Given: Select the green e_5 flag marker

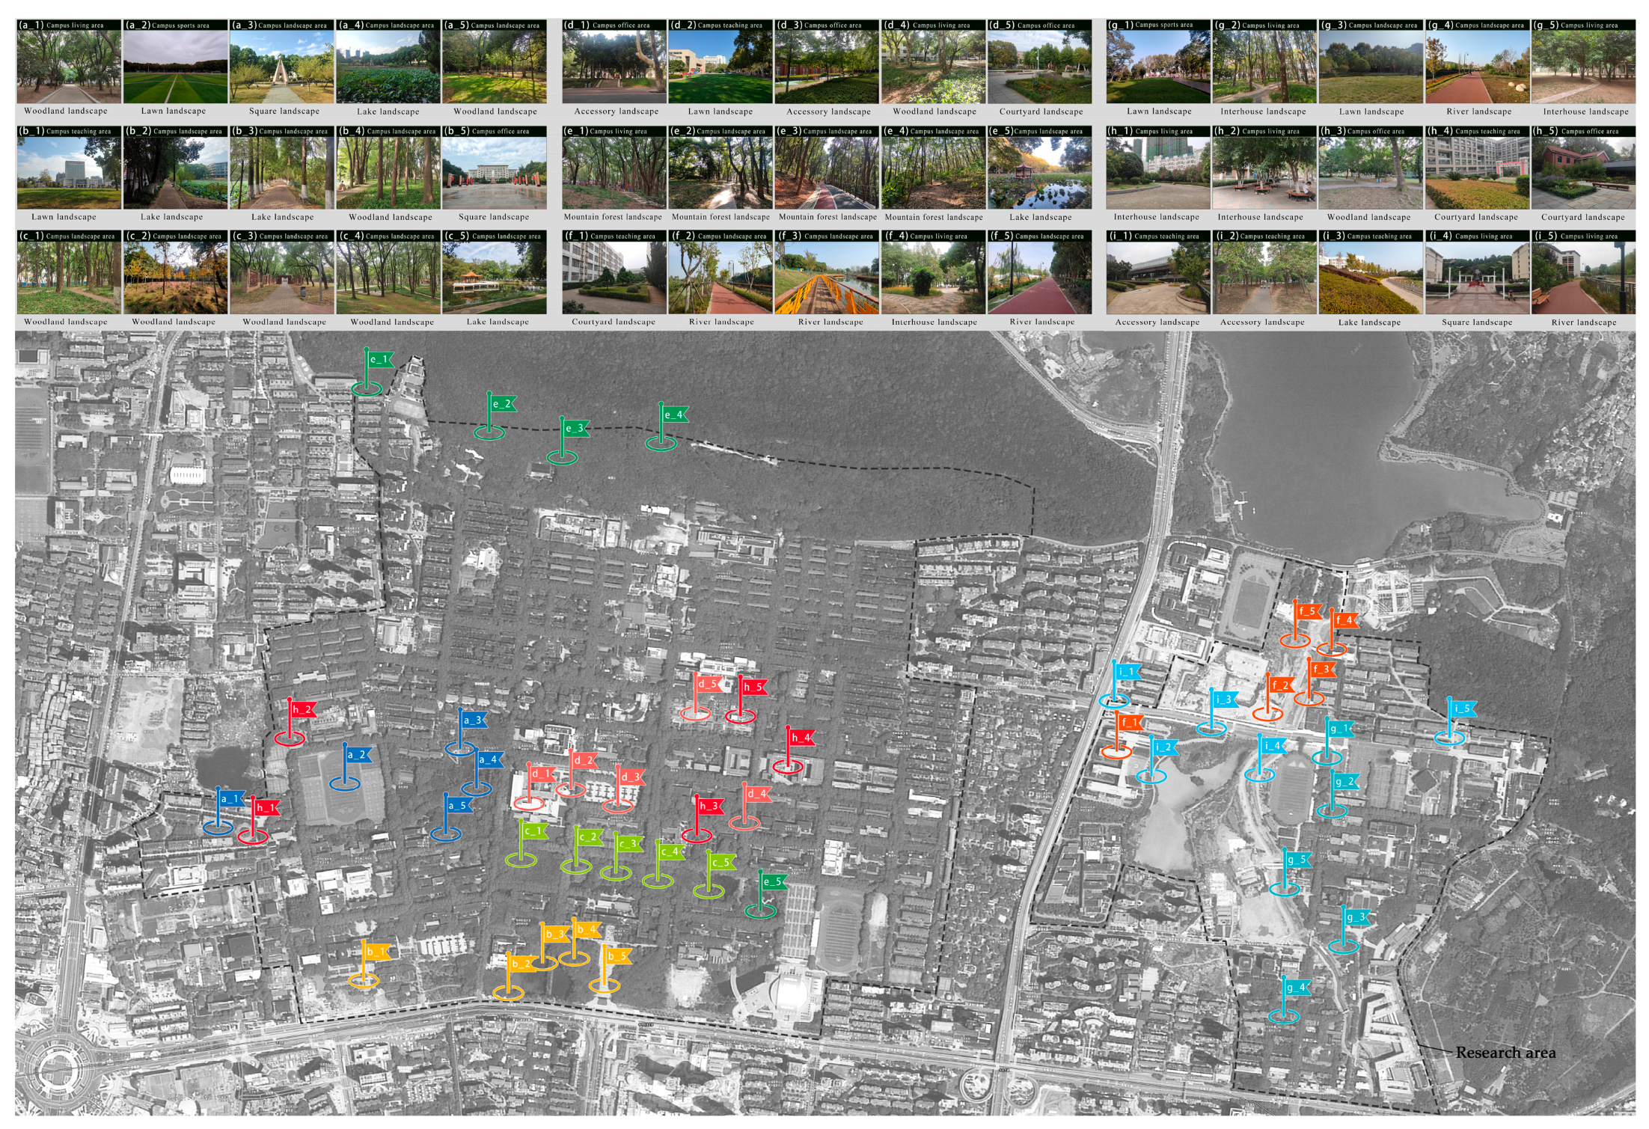Looking at the screenshot, I should pyautogui.click(x=773, y=882).
